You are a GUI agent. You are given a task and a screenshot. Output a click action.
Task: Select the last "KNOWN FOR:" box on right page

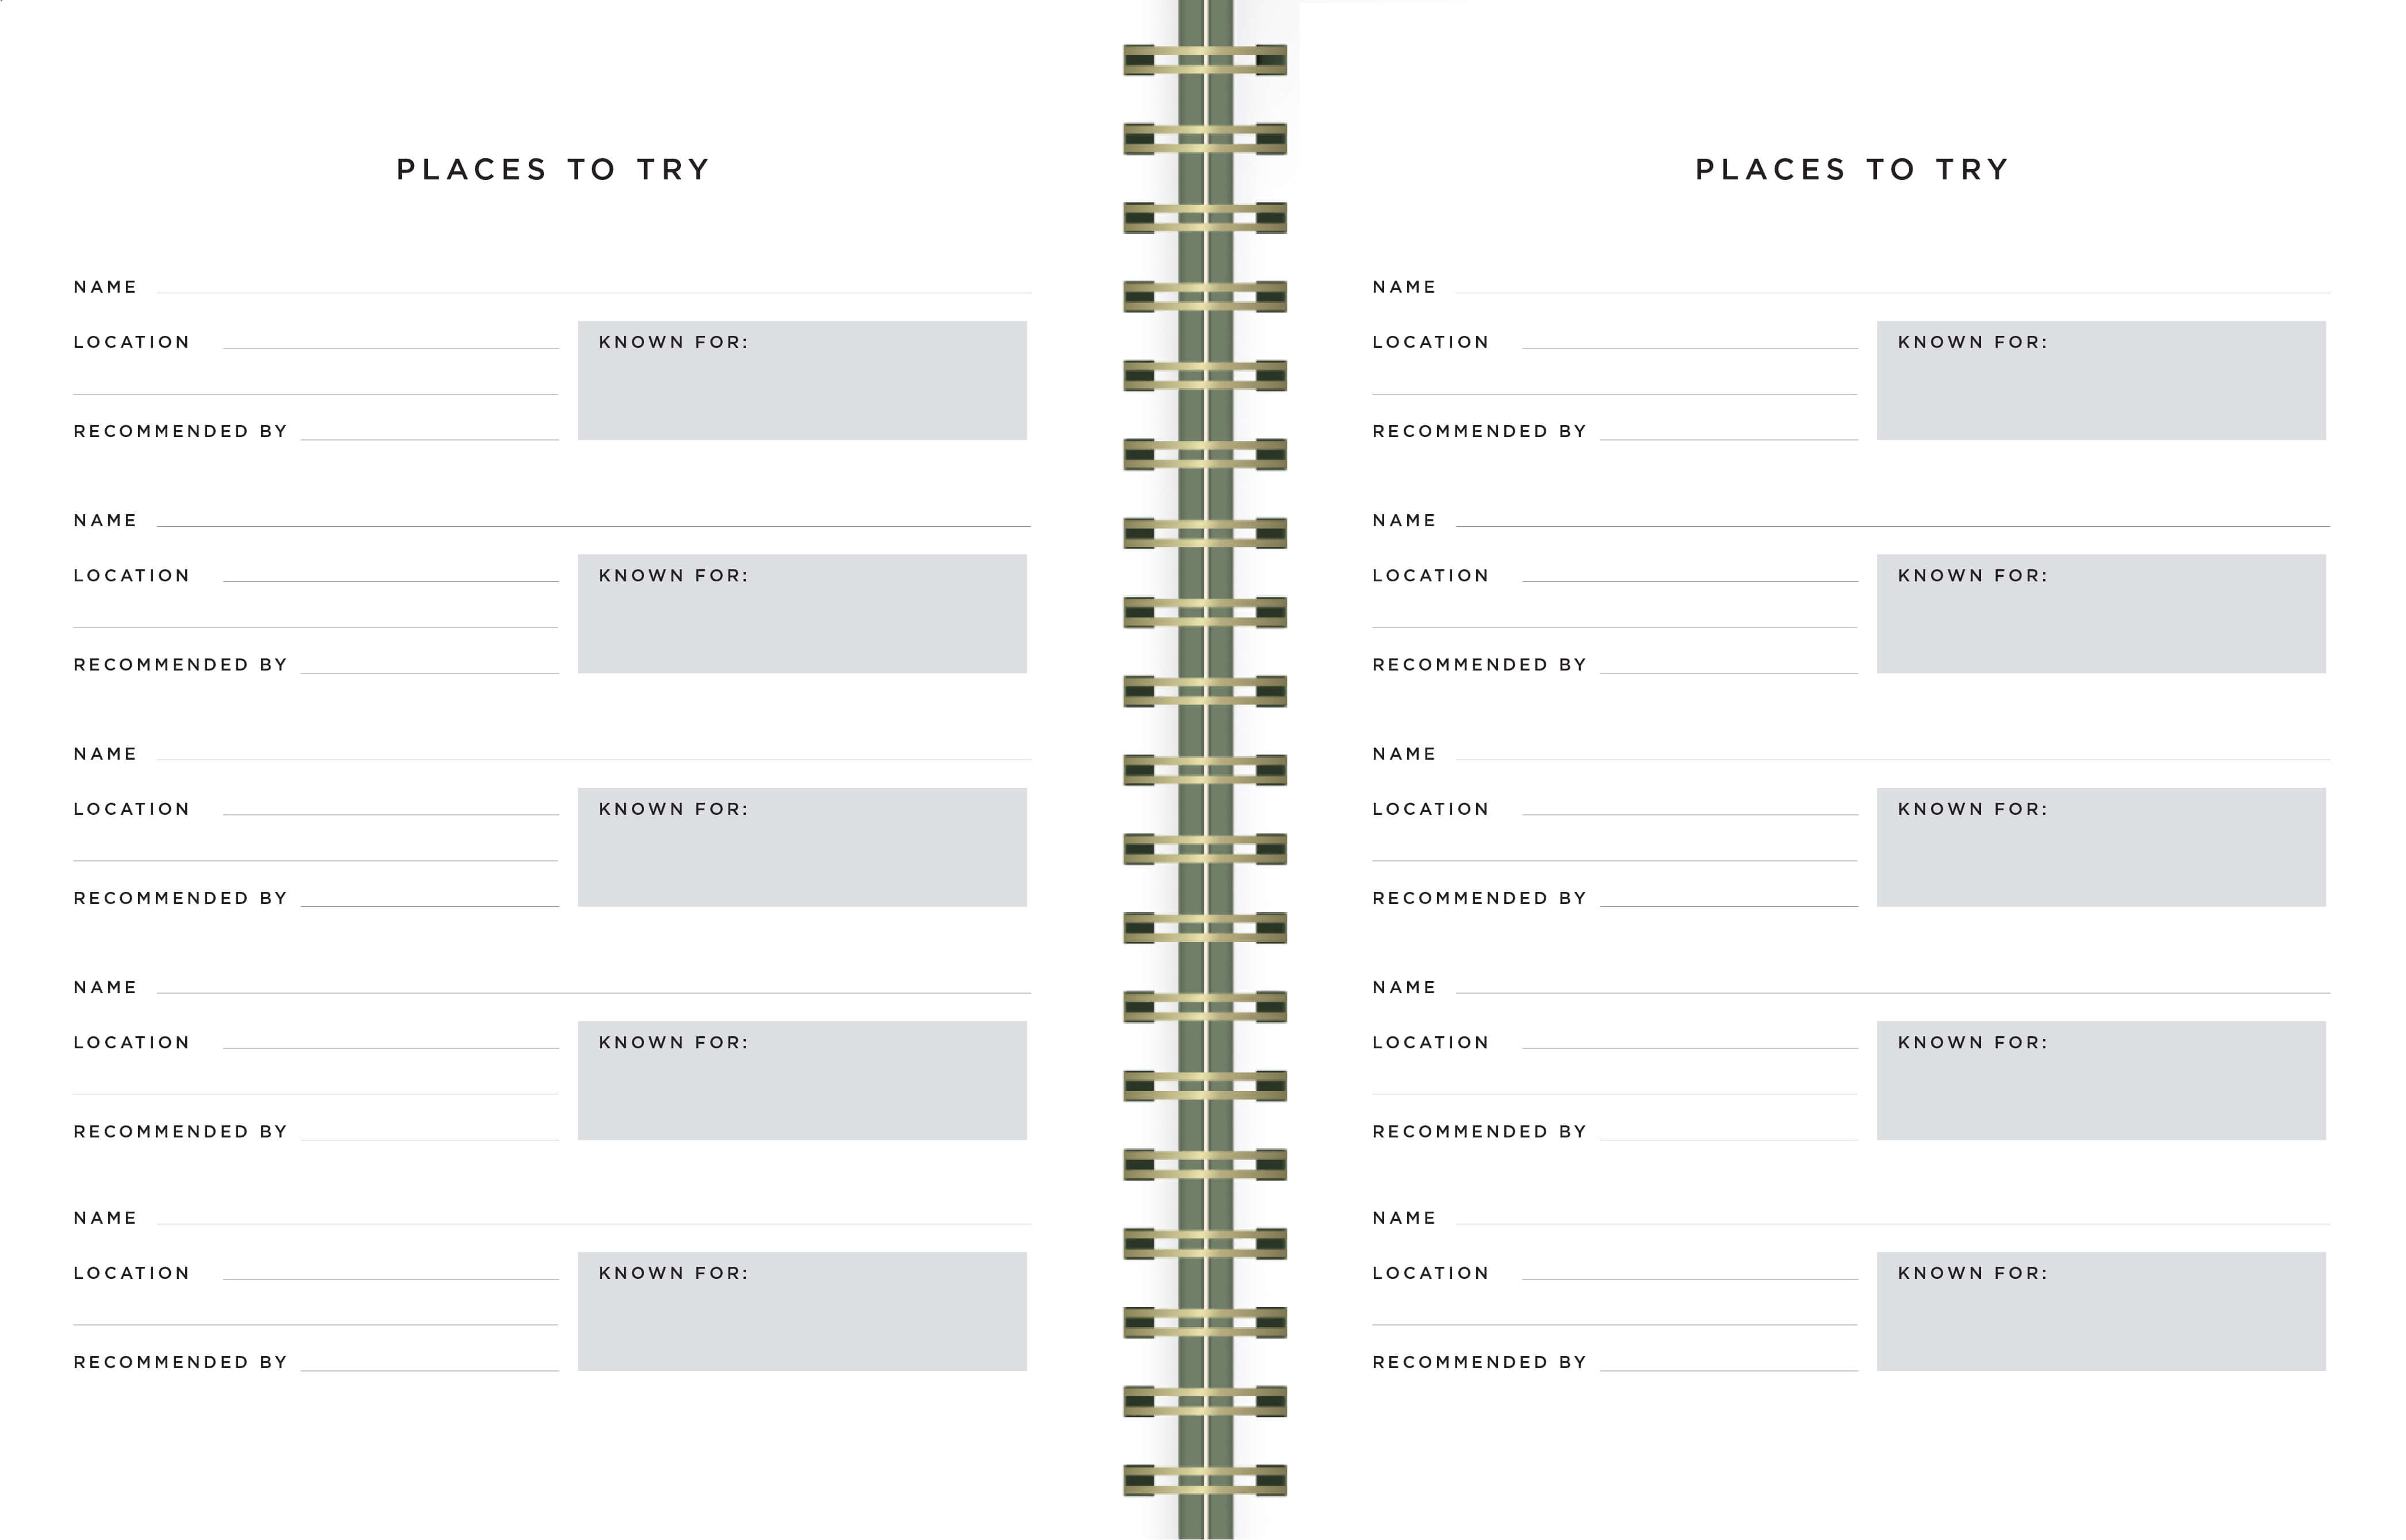pos(2101,1311)
